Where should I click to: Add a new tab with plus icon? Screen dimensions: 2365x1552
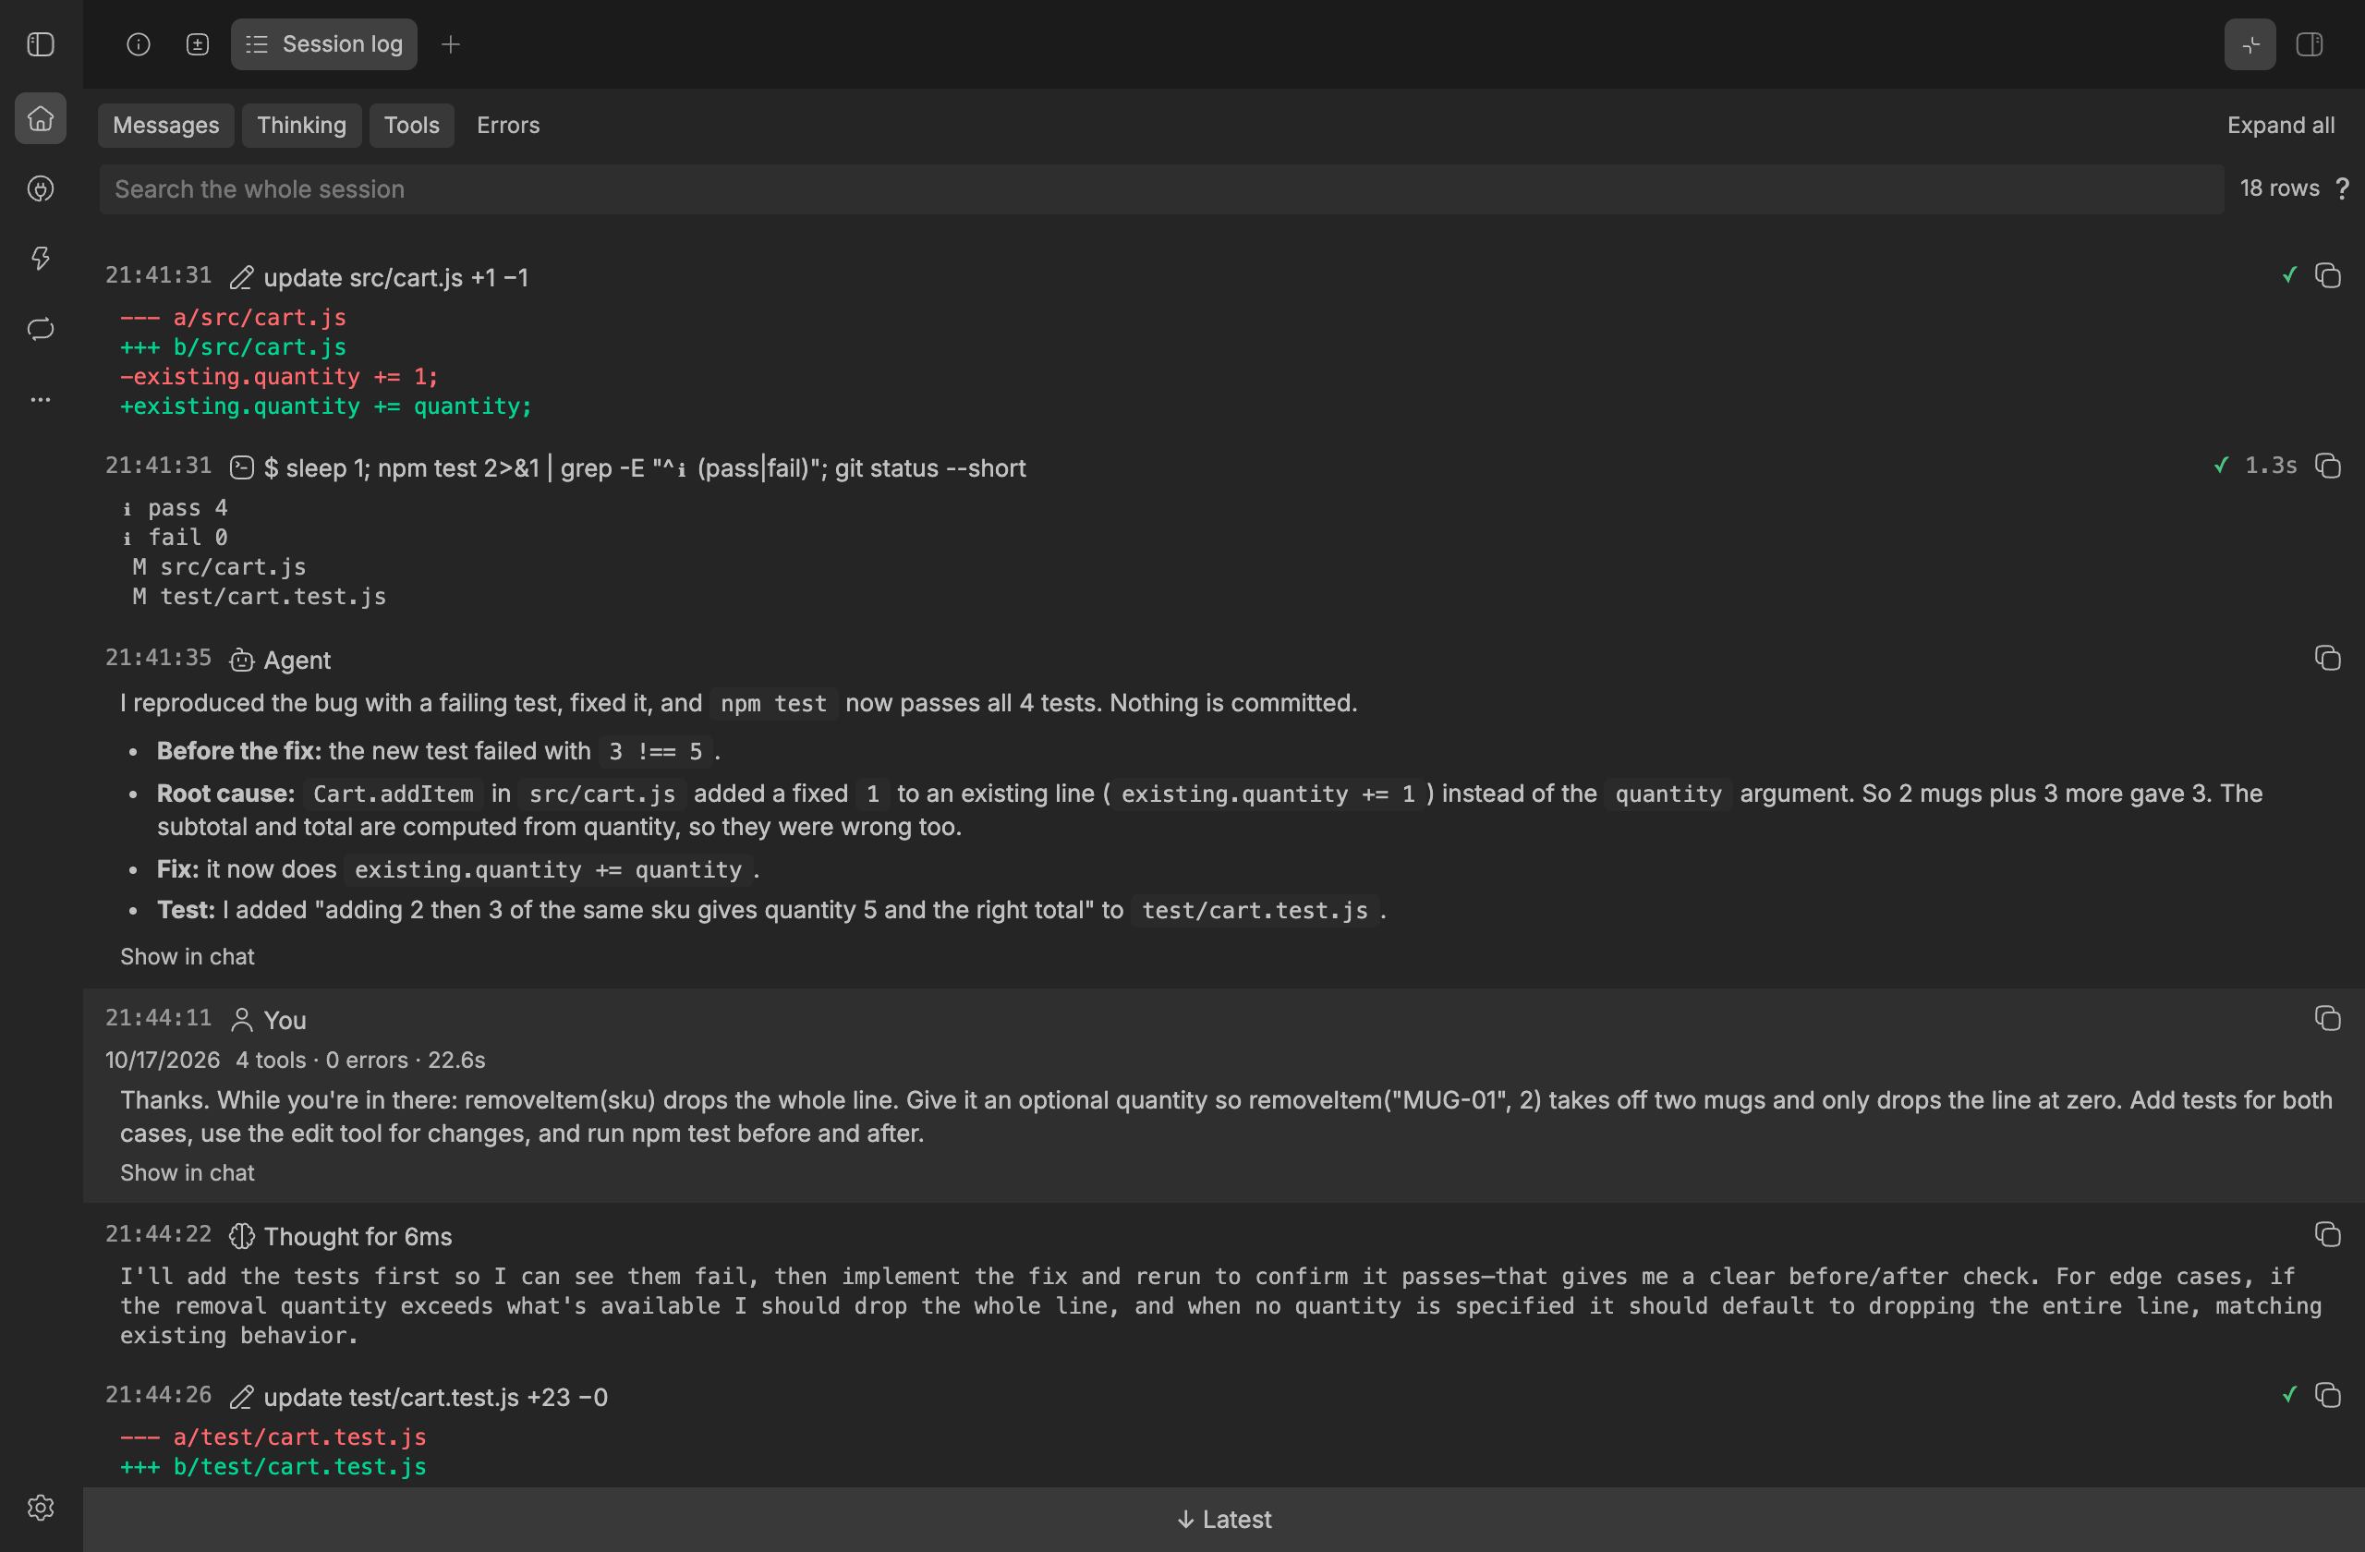point(450,44)
